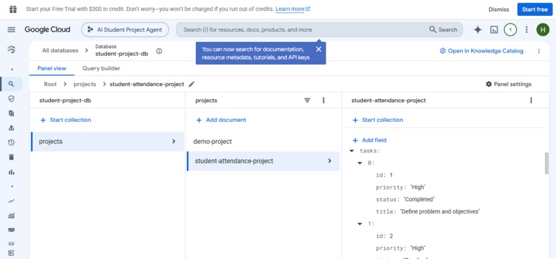Screen dimensions: 556x259
Task: Go to projects breadcrumb
Action: pyautogui.click(x=85, y=84)
